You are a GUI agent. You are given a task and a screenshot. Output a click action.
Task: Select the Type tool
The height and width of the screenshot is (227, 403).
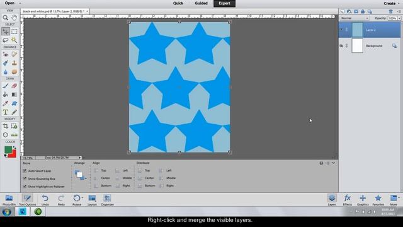6,112
